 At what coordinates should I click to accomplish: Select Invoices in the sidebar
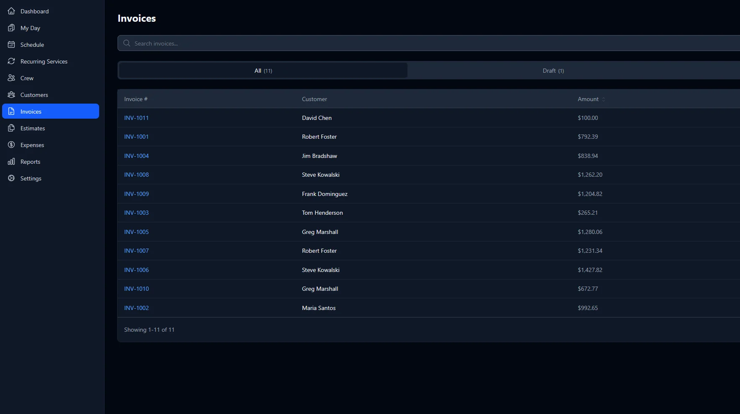[51, 112]
